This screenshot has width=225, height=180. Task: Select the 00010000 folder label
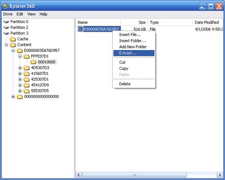point(47,62)
